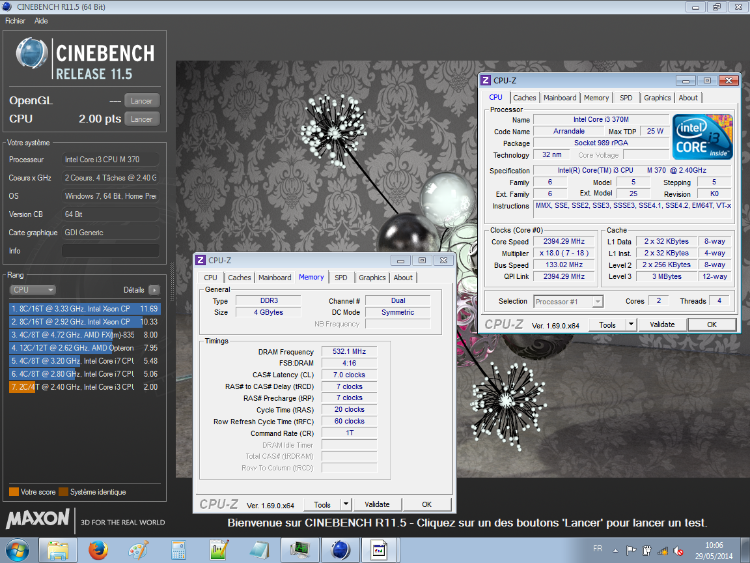Viewport: 750px width, 563px height.
Task: Select rank 2 Intel Xeon 10.33 row
Action: click(x=85, y=322)
